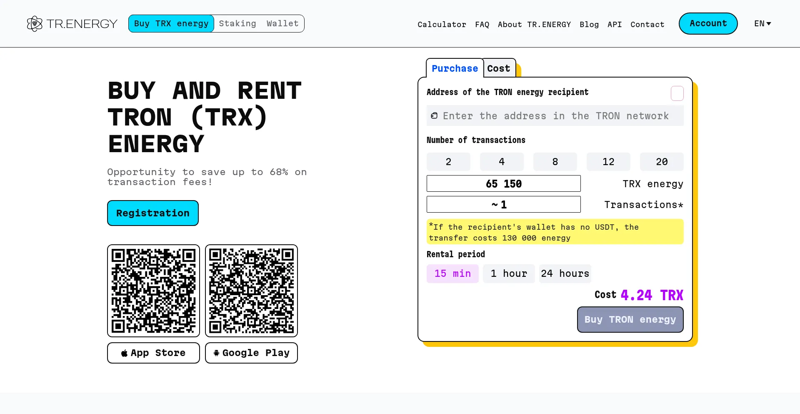Open the Contact page
Viewport: 800px width, 414px height.
pos(647,25)
